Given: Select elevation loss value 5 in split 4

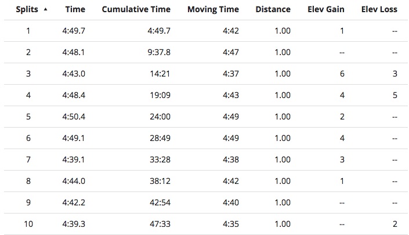Looking at the screenshot, I should pyautogui.click(x=394, y=95).
